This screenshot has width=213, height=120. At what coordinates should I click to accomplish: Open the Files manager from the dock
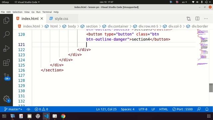[29, 116]
